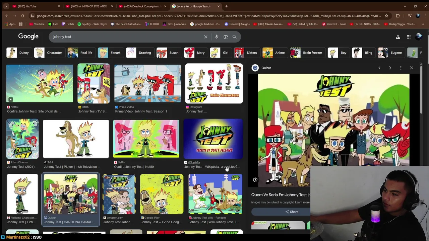Switch to the Deadlock Conseguiu tab
This screenshot has height=241, width=429.
(x=142, y=6)
